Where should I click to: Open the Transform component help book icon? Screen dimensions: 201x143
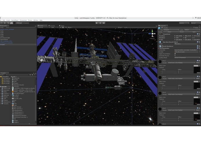[198, 34]
